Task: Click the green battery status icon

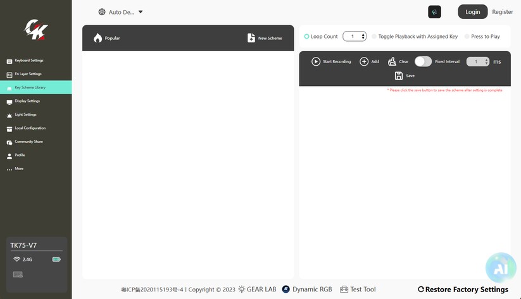Action: 56,259
